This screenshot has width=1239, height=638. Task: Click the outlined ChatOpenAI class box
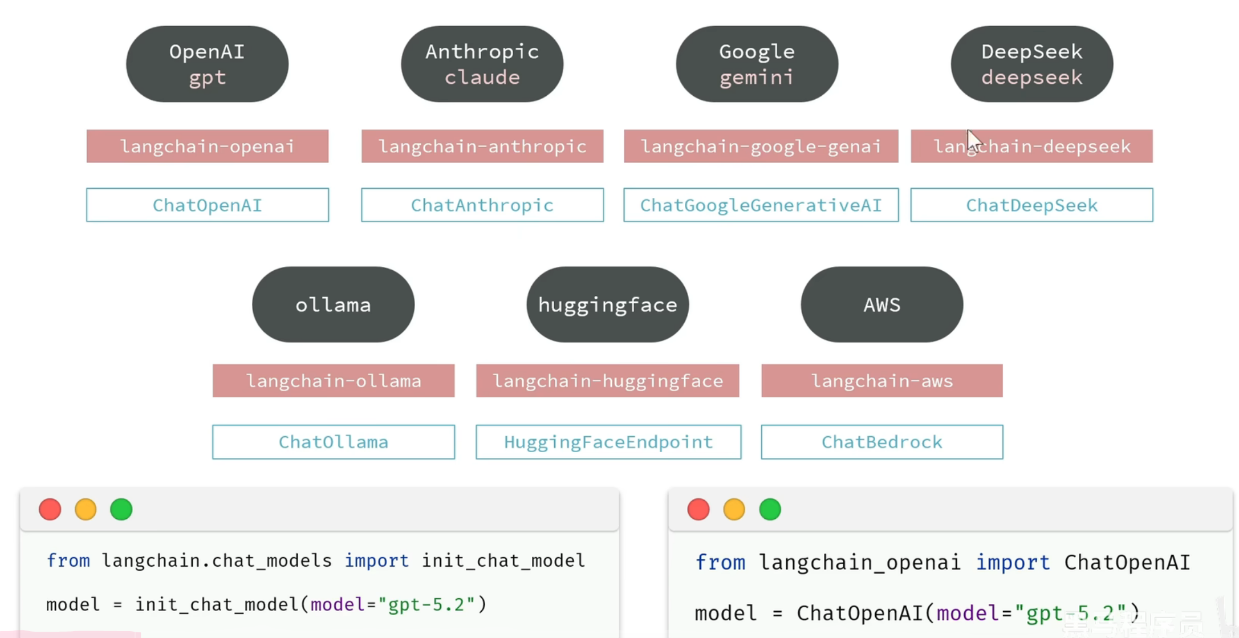point(208,205)
